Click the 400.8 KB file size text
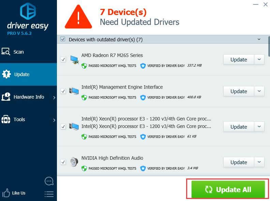The height and width of the screenshot is (201, 270). tap(194, 97)
